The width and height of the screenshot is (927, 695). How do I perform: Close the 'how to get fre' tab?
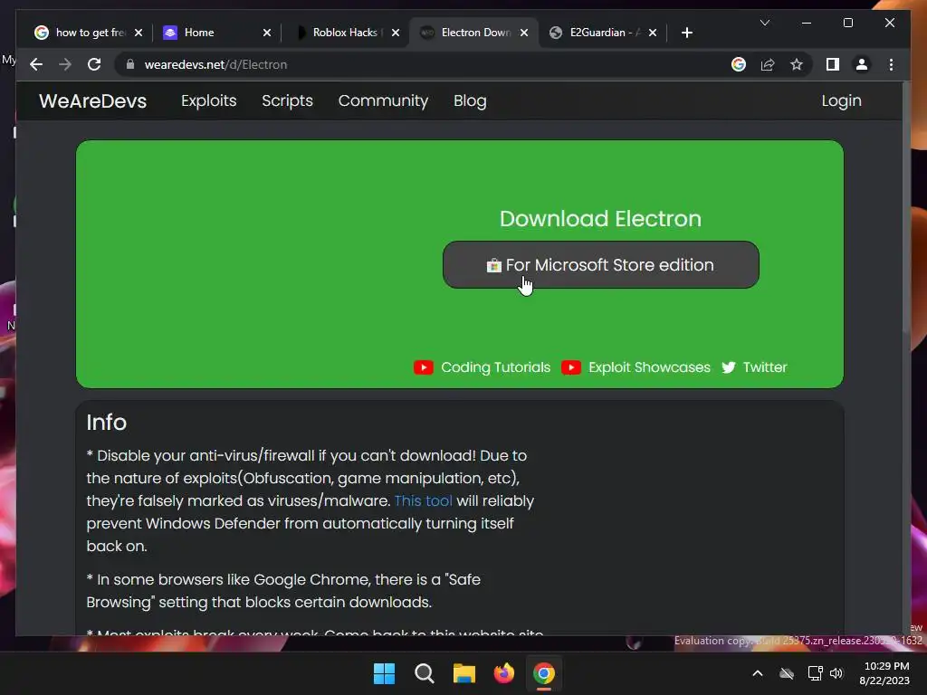click(x=139, y=33)
